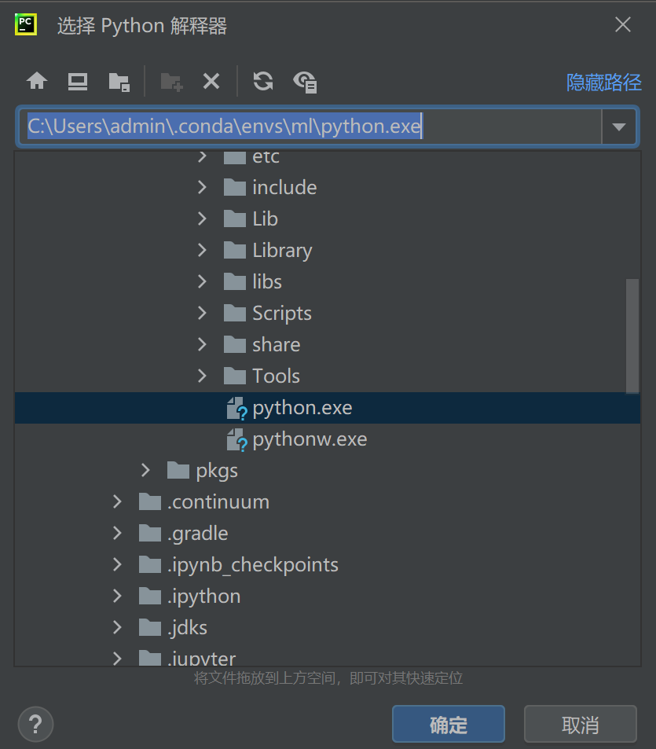Toggle show hidden files and directories
Screen dimensions: 656x749
pos(305,83)
